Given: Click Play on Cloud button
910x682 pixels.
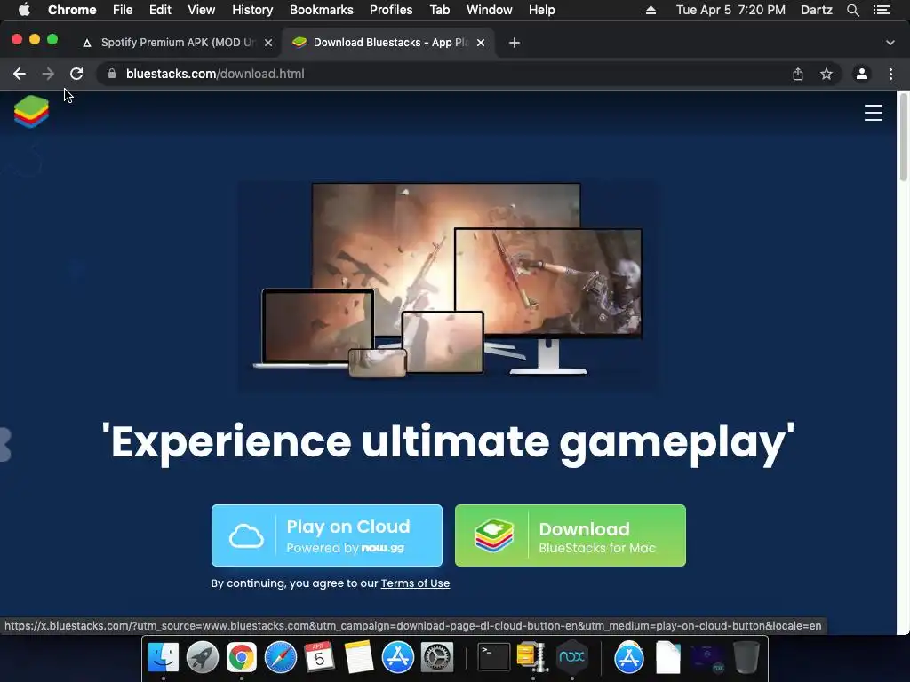Looking at the screenshot, I should (x=327, y=535).
